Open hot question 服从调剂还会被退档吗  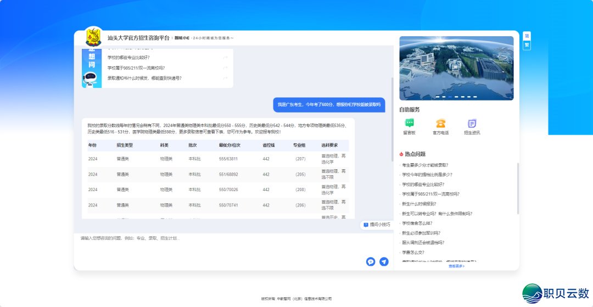423,243
